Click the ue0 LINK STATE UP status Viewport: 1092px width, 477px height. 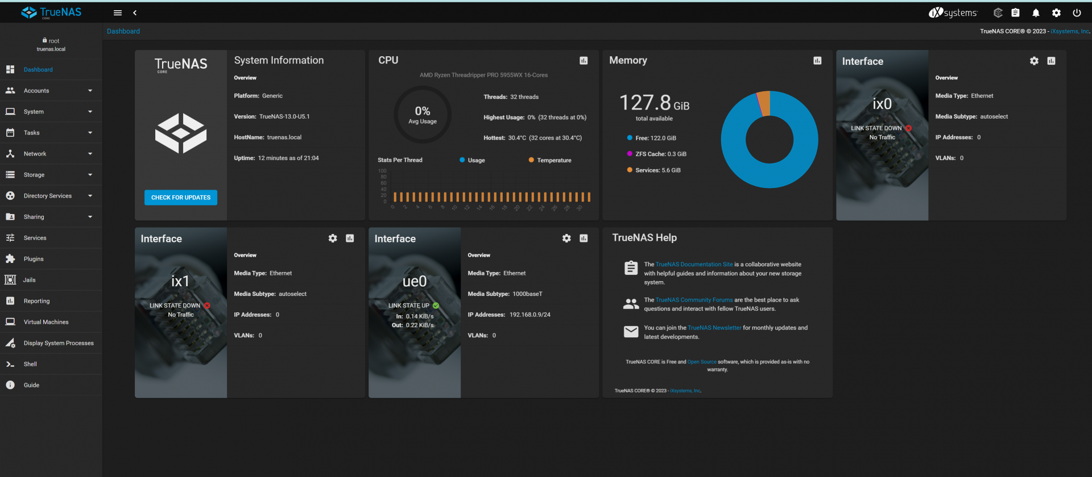(x=413, y=306)
